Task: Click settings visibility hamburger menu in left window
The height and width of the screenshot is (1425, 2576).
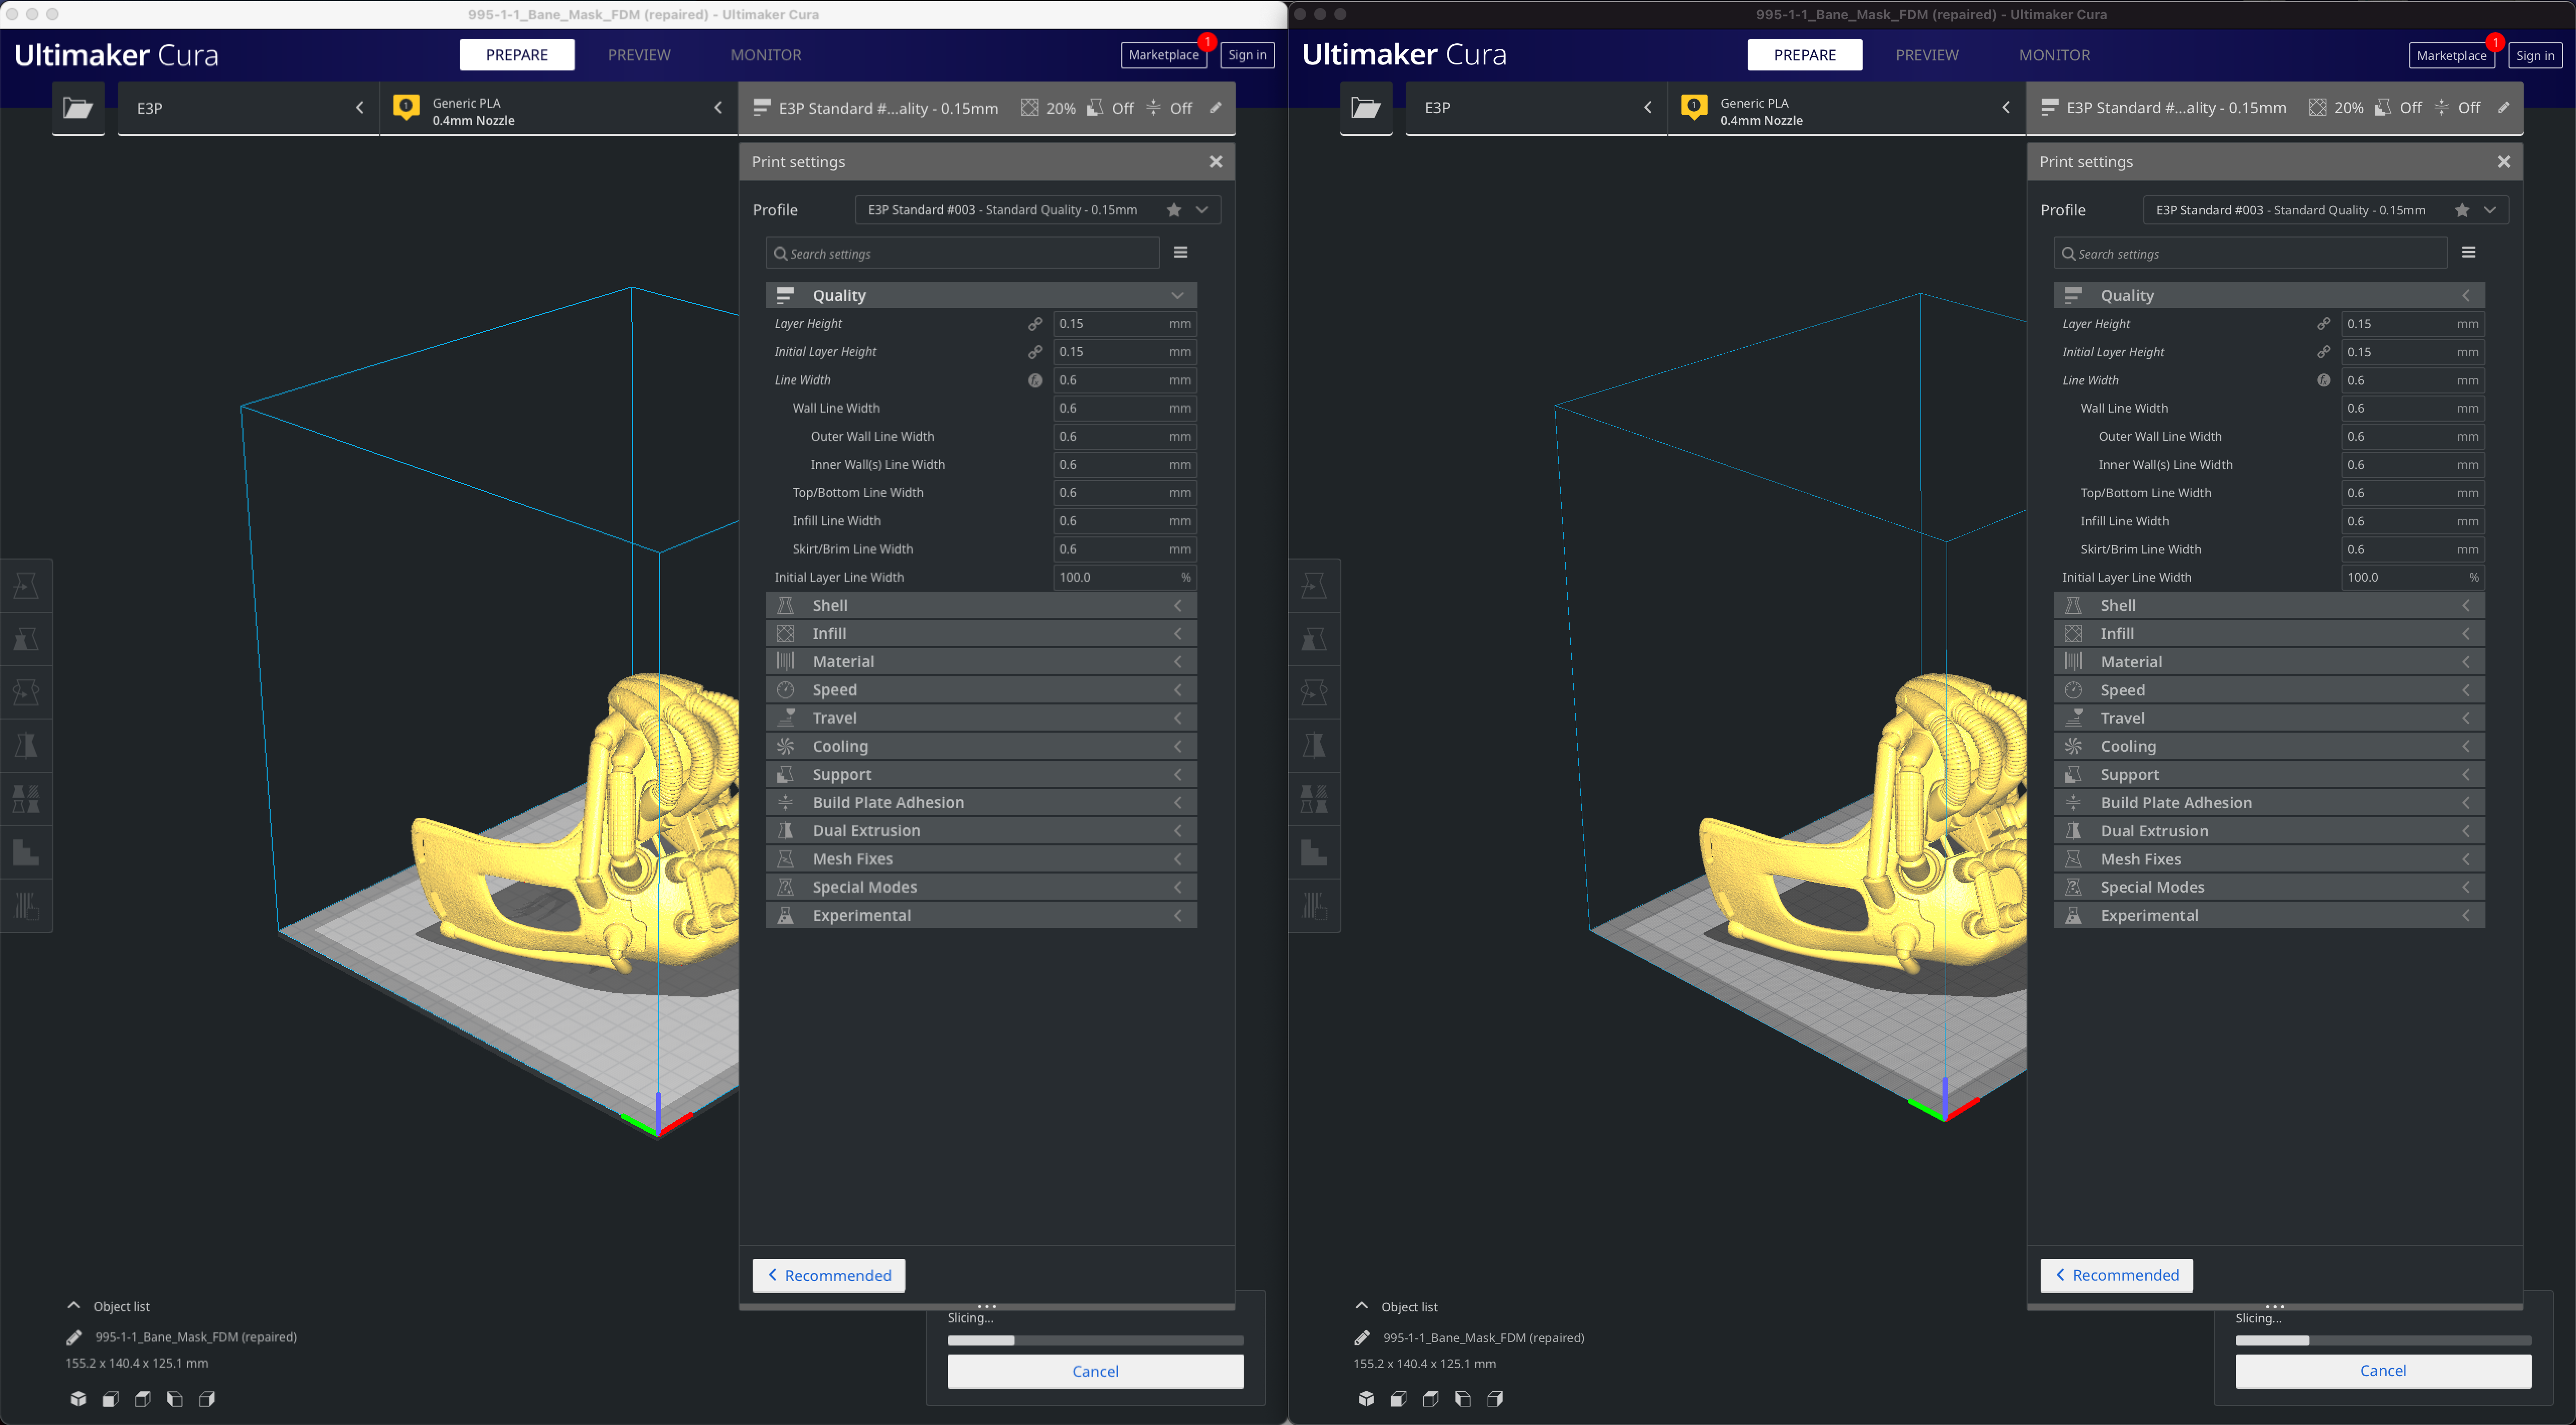Action: coord(1181,253)
